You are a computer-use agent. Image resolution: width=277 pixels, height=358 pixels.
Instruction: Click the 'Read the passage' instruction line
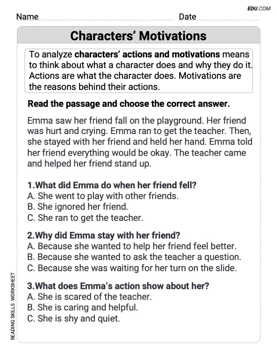coord(128,104)
